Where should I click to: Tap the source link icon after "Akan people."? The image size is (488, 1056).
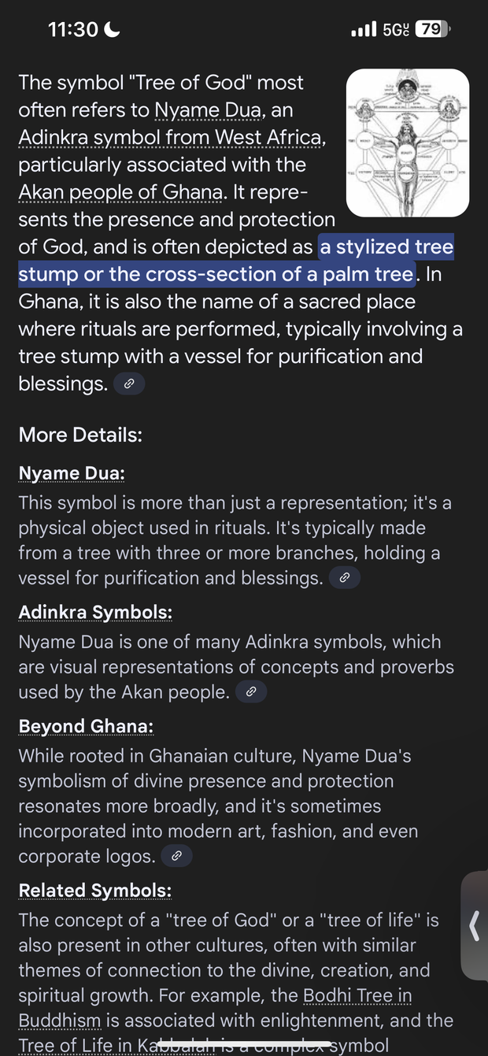click(x=251, y=692)
